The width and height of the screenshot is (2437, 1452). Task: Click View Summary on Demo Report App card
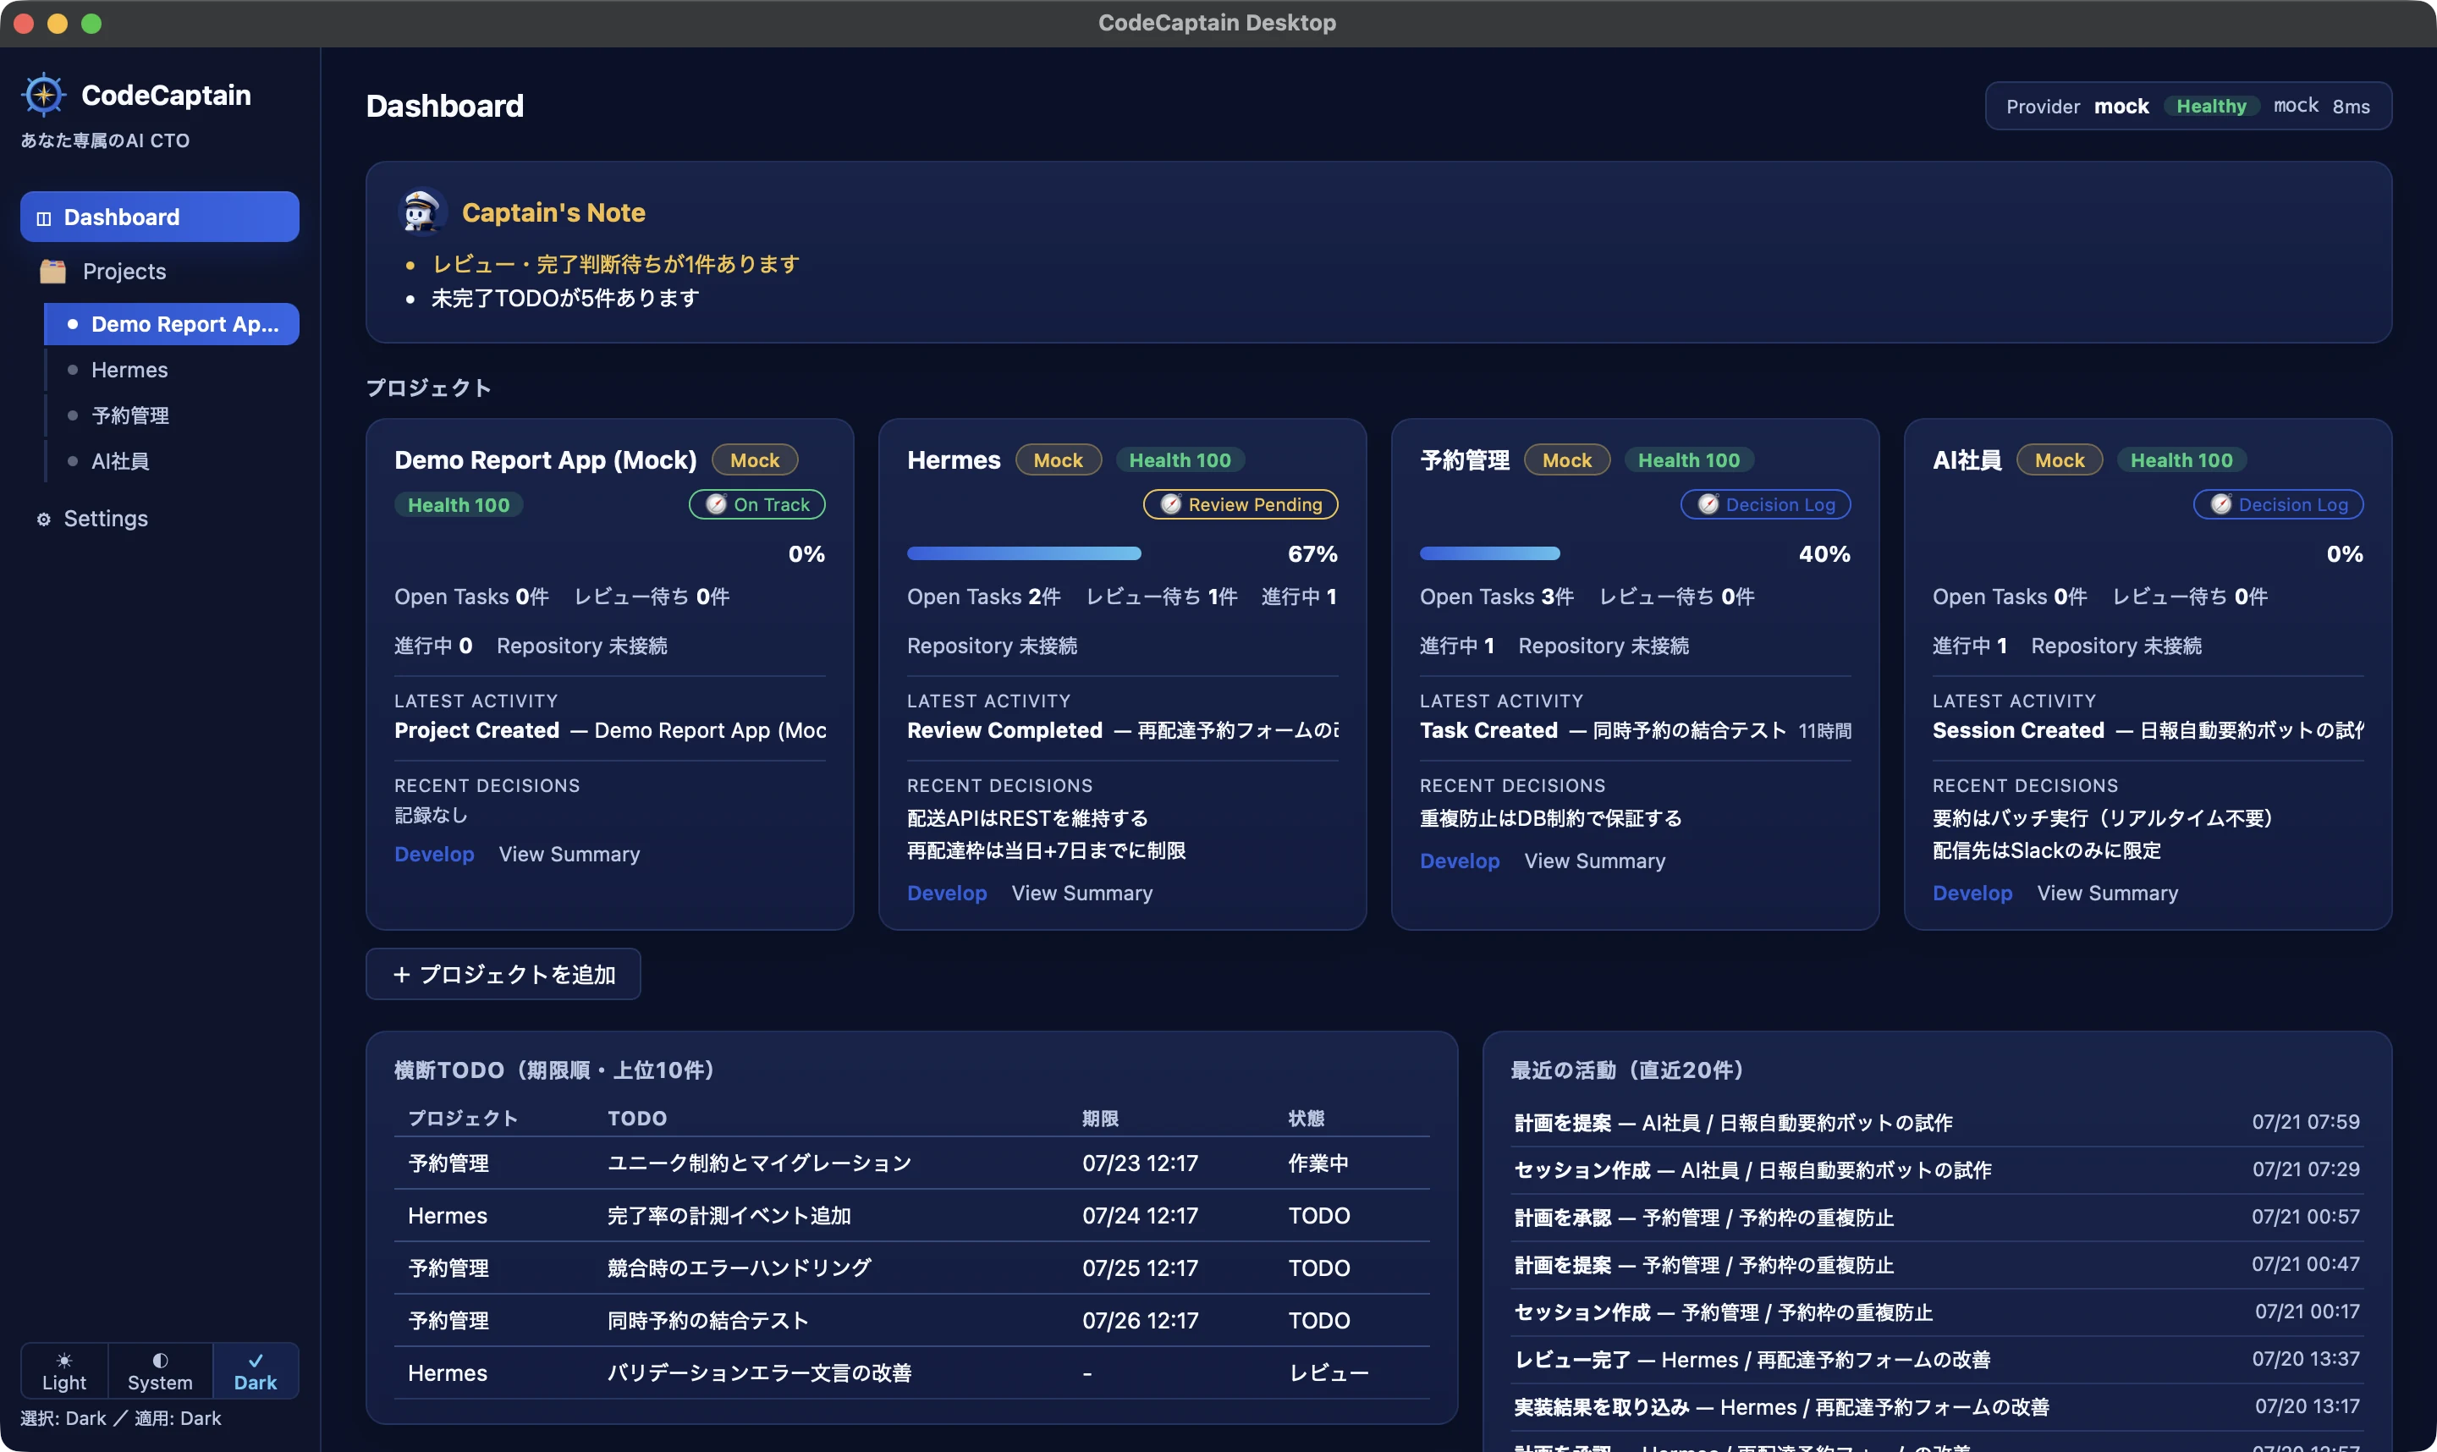click(569, 854)
